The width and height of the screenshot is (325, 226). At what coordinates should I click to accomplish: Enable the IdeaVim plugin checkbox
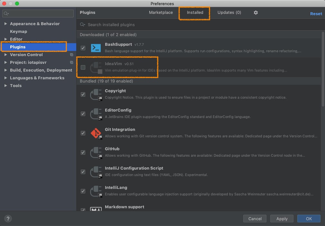click(83, 67)
